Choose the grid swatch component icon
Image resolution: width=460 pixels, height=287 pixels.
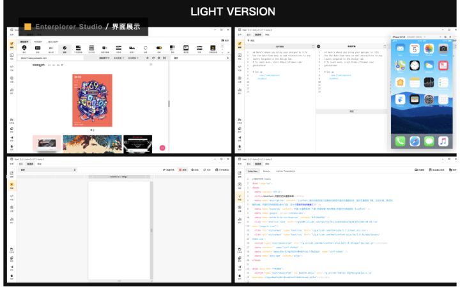(x=172, y=48)
